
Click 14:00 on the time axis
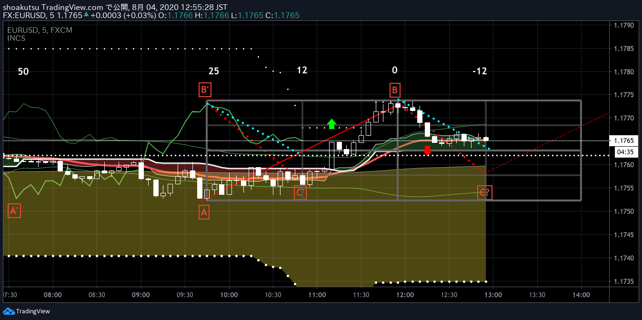(581, 295)
